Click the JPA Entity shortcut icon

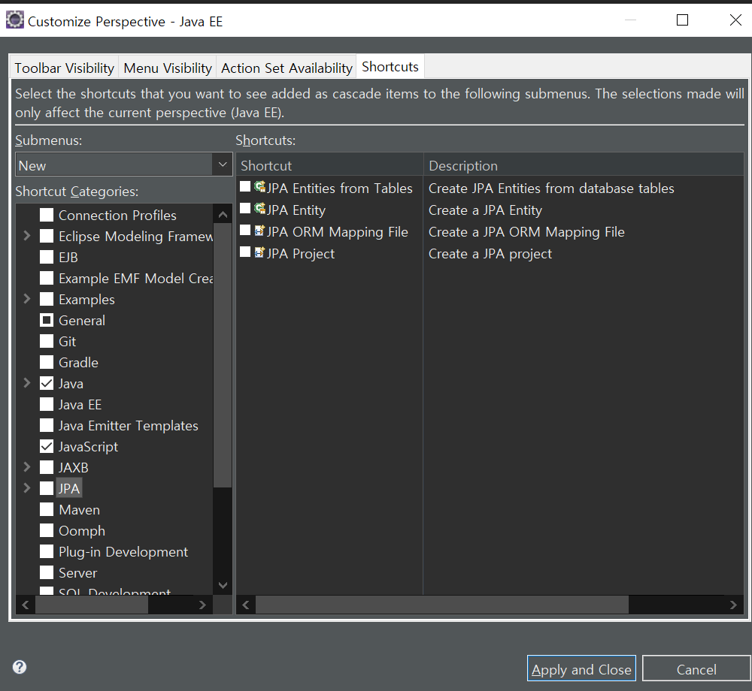(x=259, y=208)
